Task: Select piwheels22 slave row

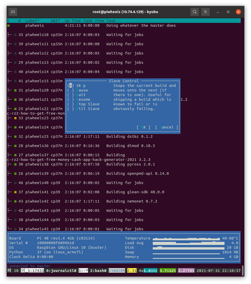Action: [36, 109]
